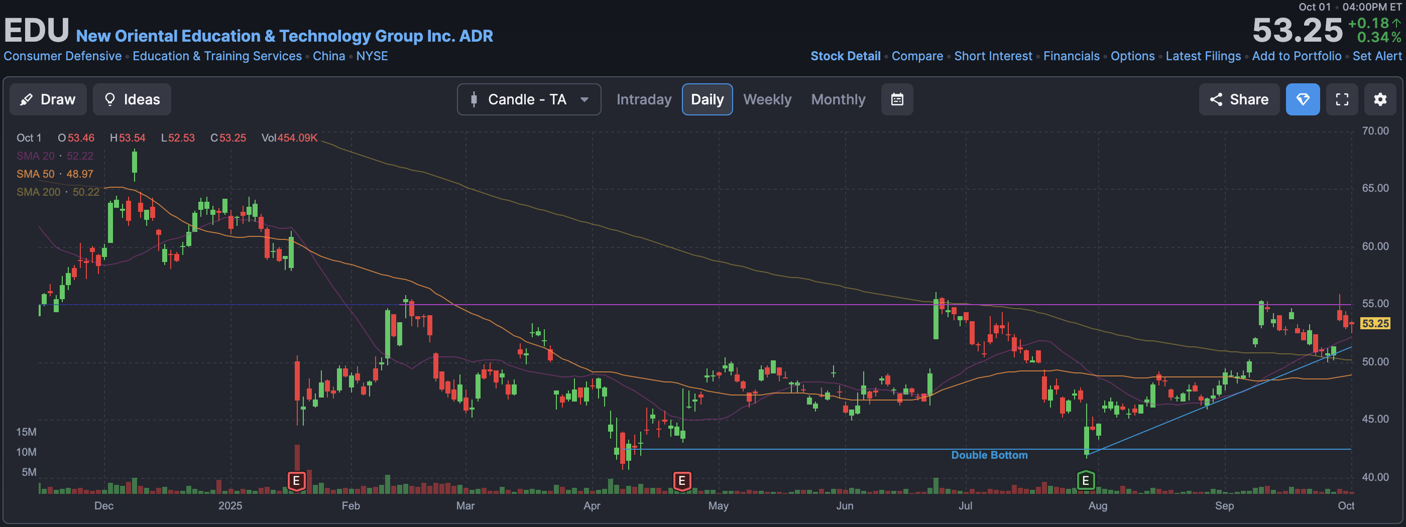Select the Daily timeframe
1406x527 pixels.
point(707,99)
